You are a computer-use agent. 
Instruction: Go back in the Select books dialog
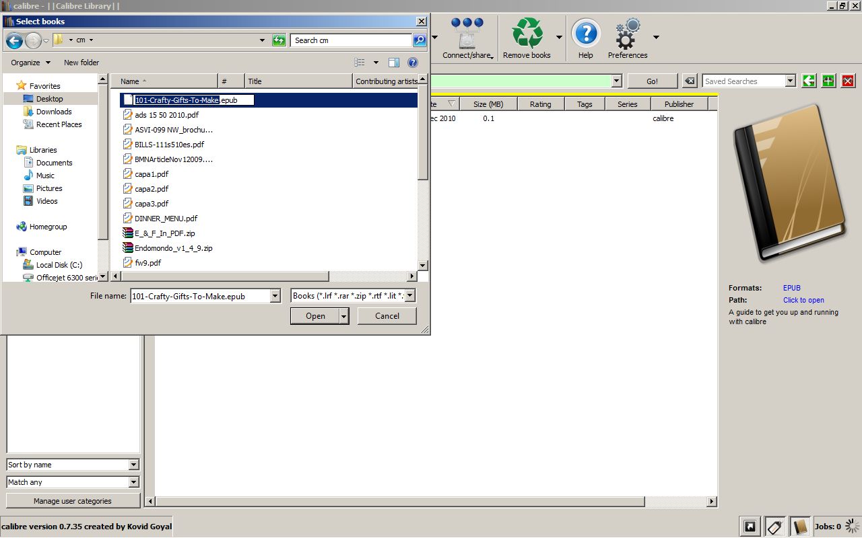coord(14,40)
